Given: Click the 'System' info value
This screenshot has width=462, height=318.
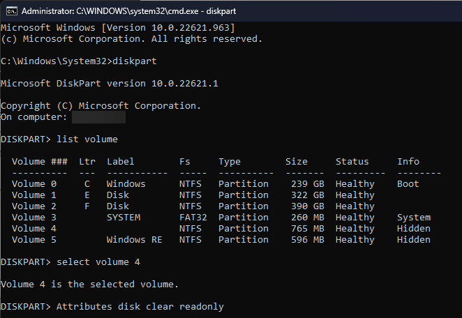Looking at the screenshot, I should coord(414,218).
